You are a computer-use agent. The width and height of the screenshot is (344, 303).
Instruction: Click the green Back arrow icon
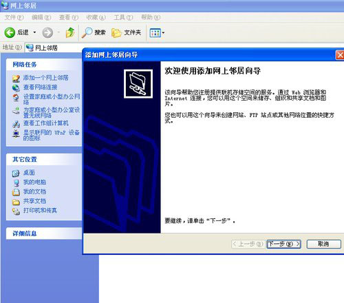coord(10,32)
